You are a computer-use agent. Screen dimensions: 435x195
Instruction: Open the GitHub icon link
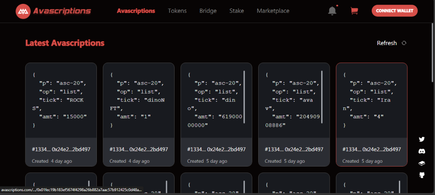point(422,175)
